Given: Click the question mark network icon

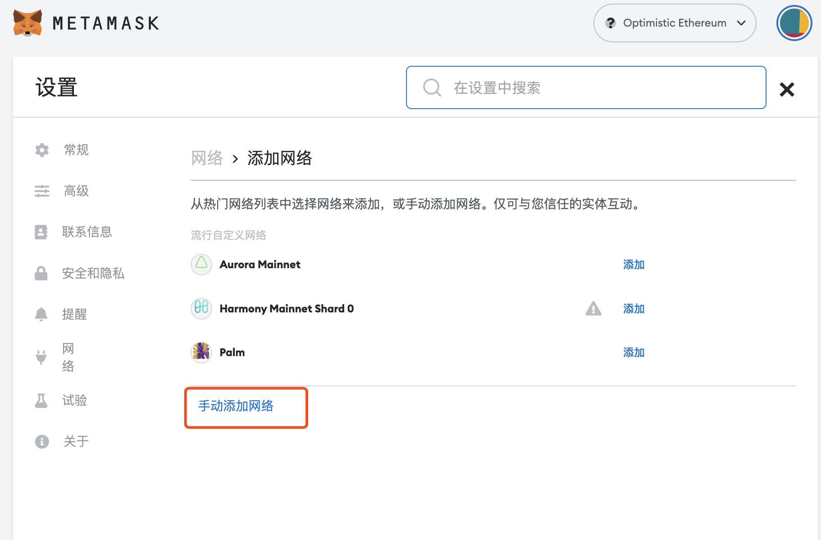Looking at the screenshot, I should coord(611,23).
